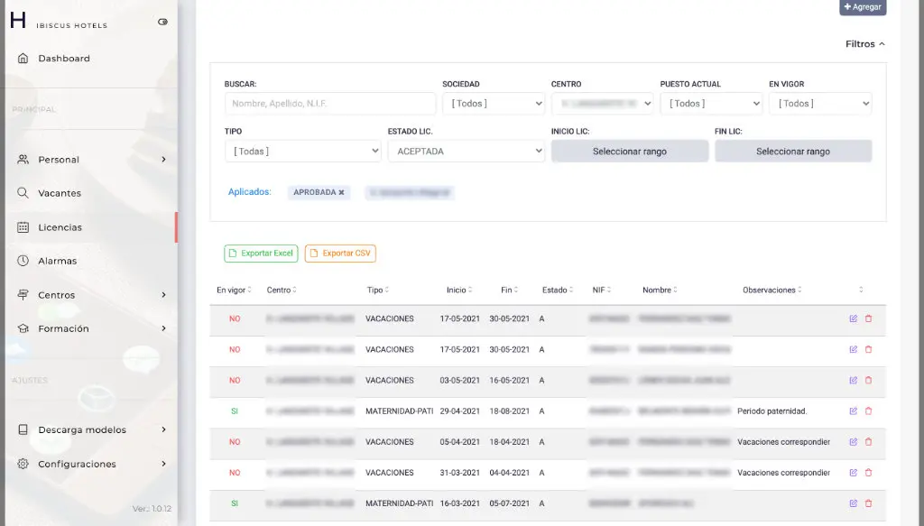Click the 18-08-2021 end date cell

509,411
